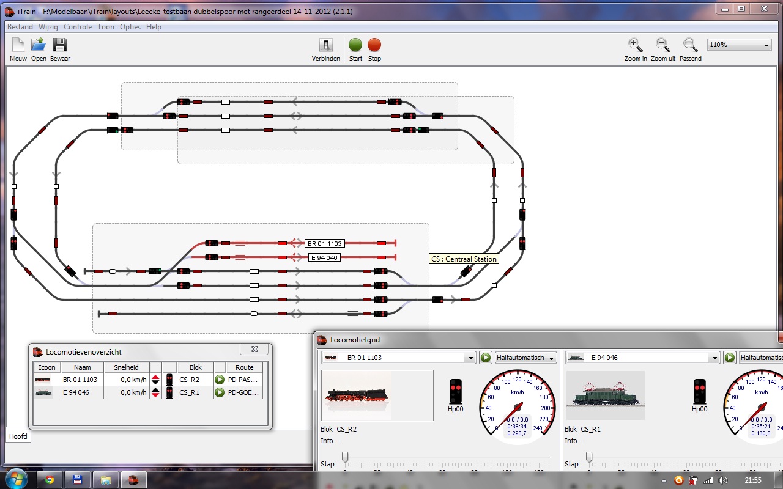Click the PD-GOE... route cell
The height and width of the screenshot is (489, 783).
tap(244, 392)
